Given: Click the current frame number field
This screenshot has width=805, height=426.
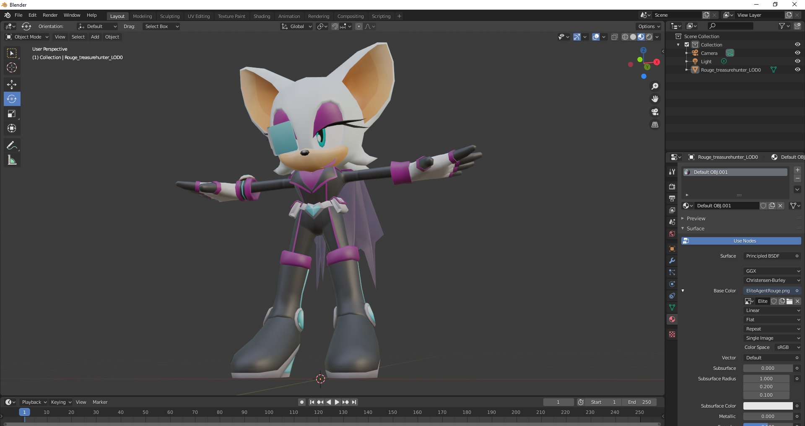Looking at the screenshot, I should [558, 402].
